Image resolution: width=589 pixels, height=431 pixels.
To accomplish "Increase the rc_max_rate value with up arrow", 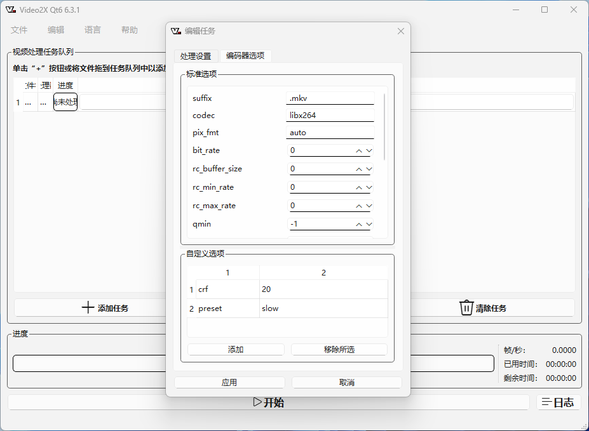I will [359, 206].
